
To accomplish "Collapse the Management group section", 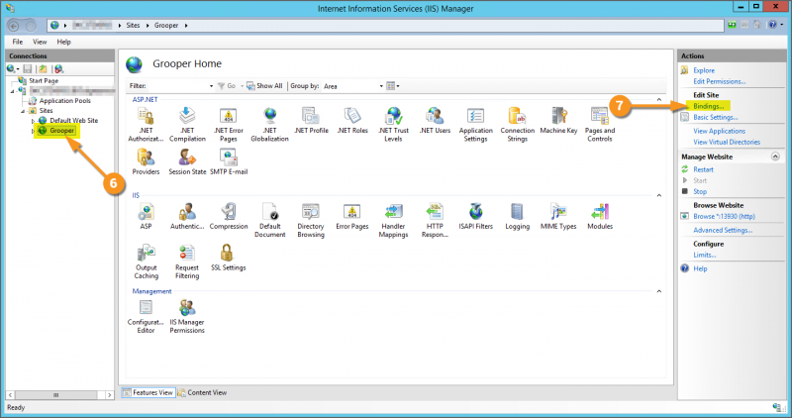I will (658, 291).
